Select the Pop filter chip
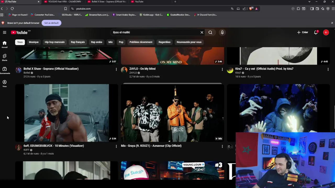This screenshot has width=335, height=188. (x=121, y=42)
